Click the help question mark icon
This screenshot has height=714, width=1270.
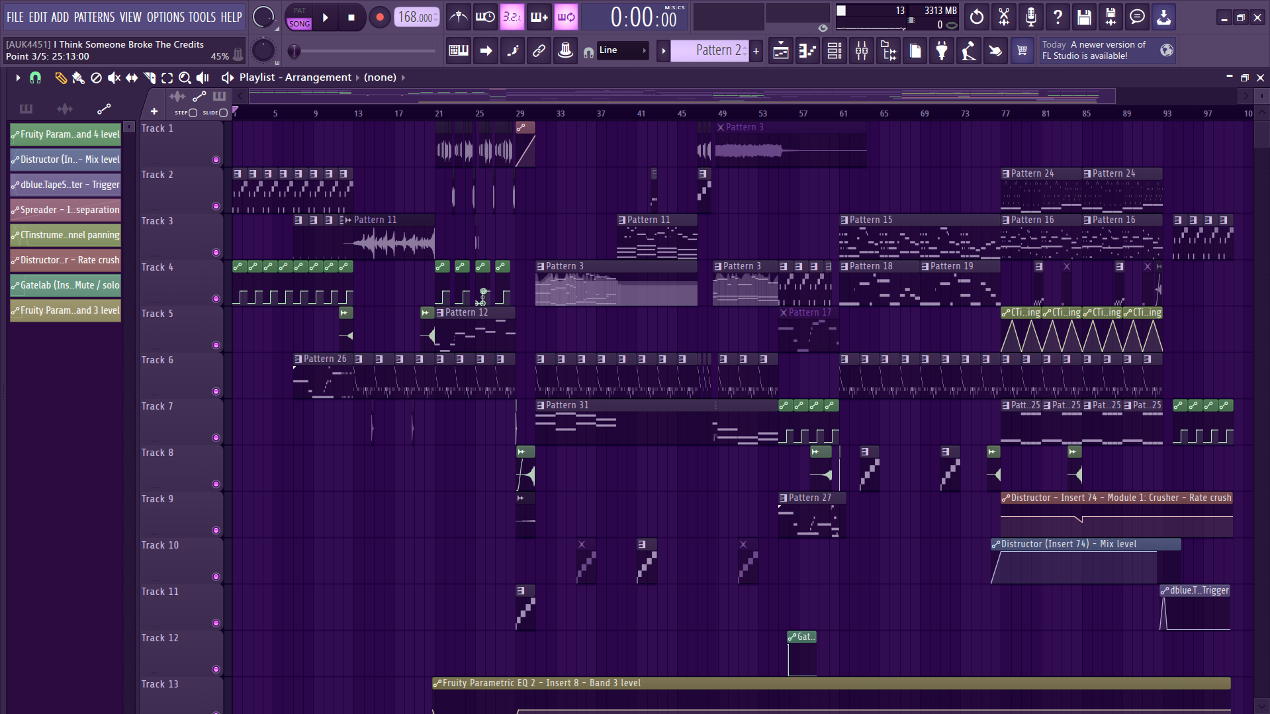click(1058, 17)
